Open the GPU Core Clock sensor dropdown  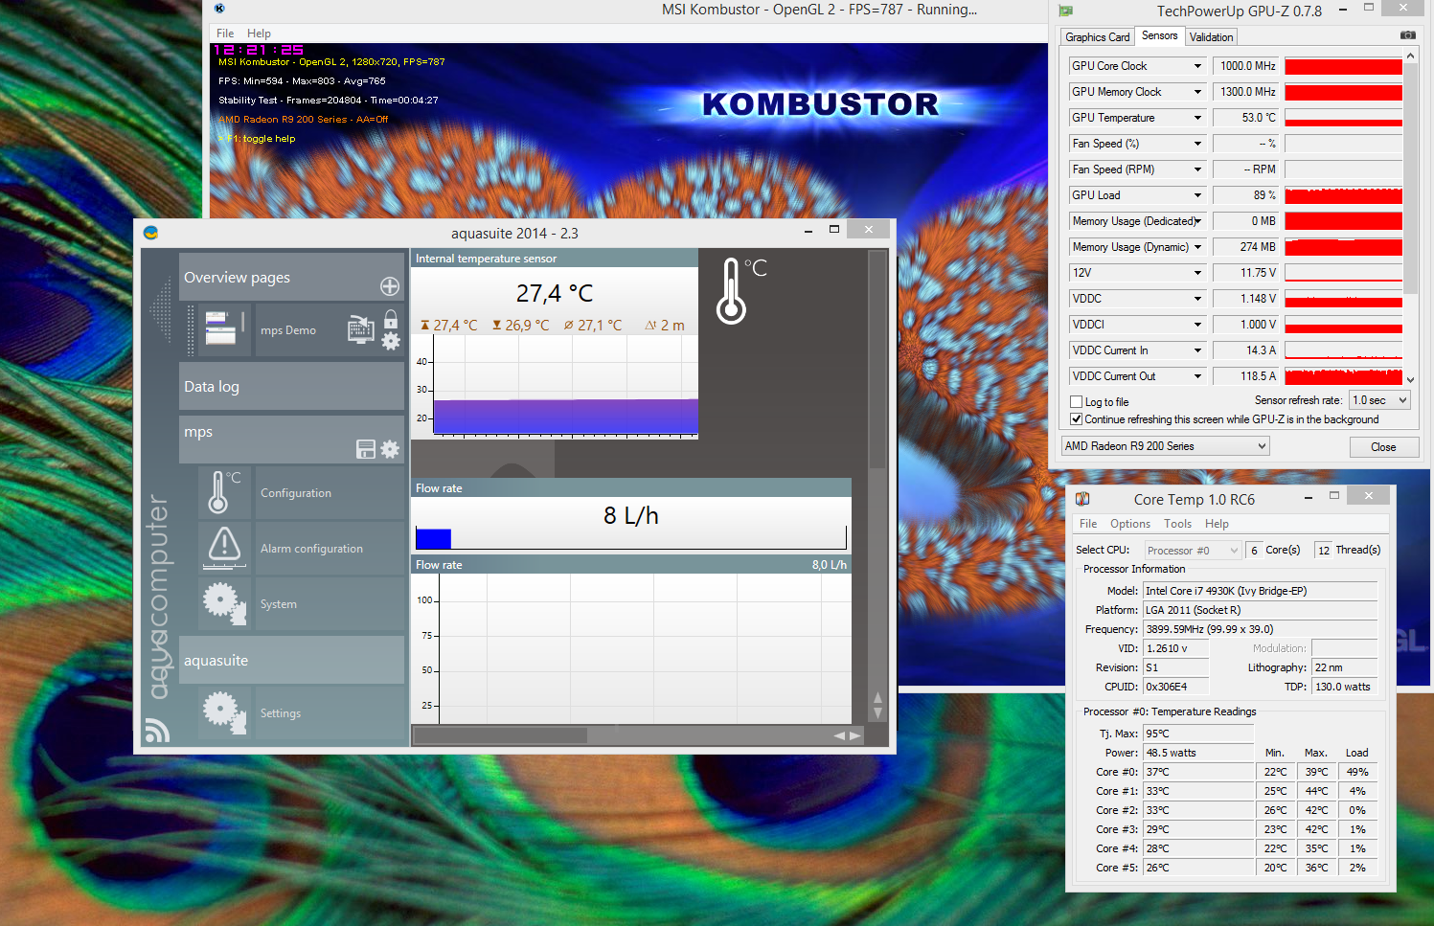pos(1197,66)
